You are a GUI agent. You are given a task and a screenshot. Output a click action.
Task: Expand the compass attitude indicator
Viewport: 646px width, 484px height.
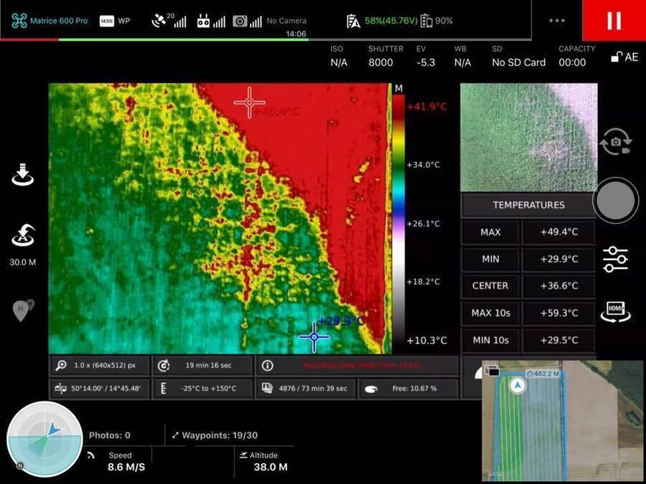tap(44, 439)
